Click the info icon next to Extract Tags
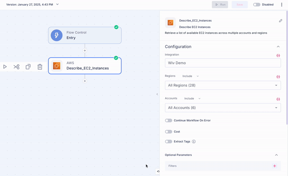 [x=194, y=142]
